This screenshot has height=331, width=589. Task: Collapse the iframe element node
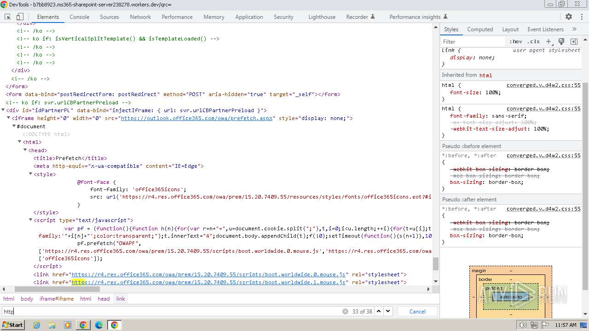pyautogui.click(x=9, y=118)
